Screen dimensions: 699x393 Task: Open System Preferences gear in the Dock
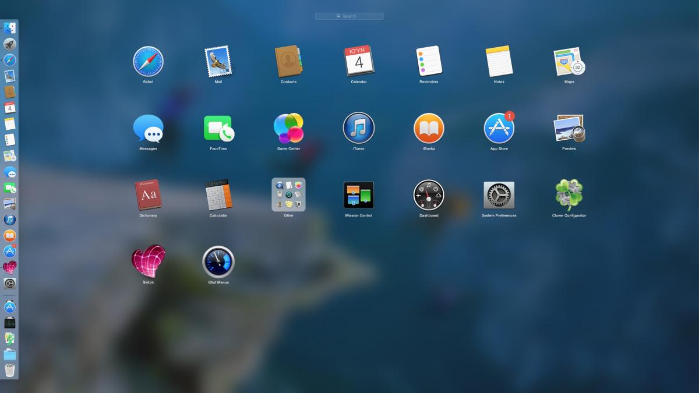click(10, 284)
